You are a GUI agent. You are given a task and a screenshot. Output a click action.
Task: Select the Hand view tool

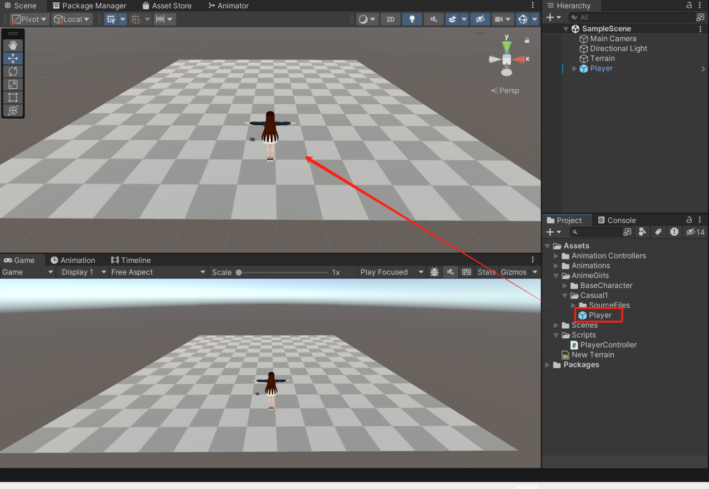tap(12, 45)
